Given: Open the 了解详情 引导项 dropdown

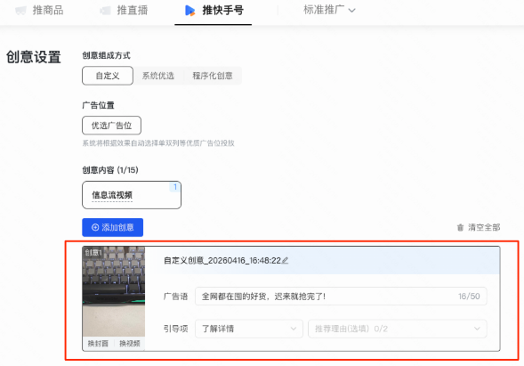Looking at the screenshot, I should [x=249, y=329].
